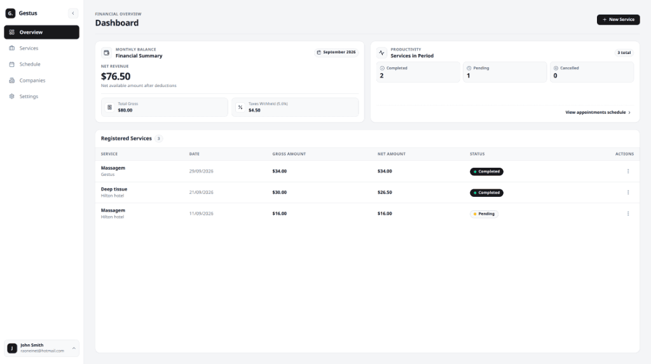Click the Financial Summary wallet icon

tap(106, 53)
